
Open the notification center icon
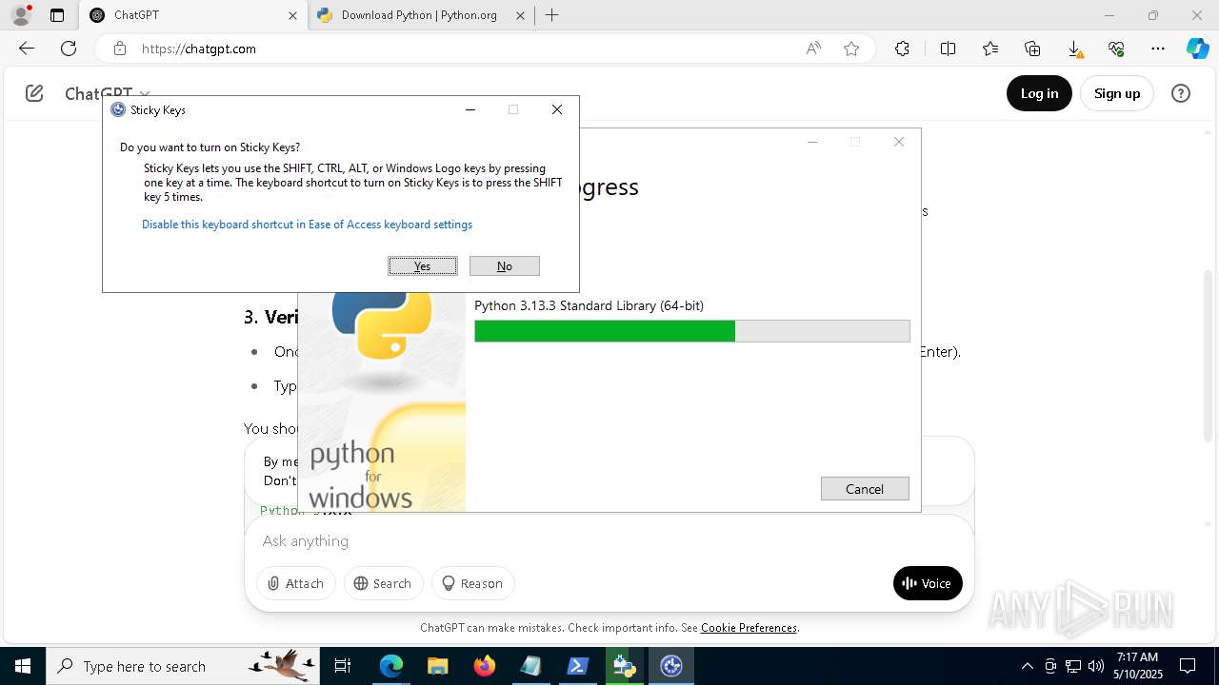(1188, 666)
